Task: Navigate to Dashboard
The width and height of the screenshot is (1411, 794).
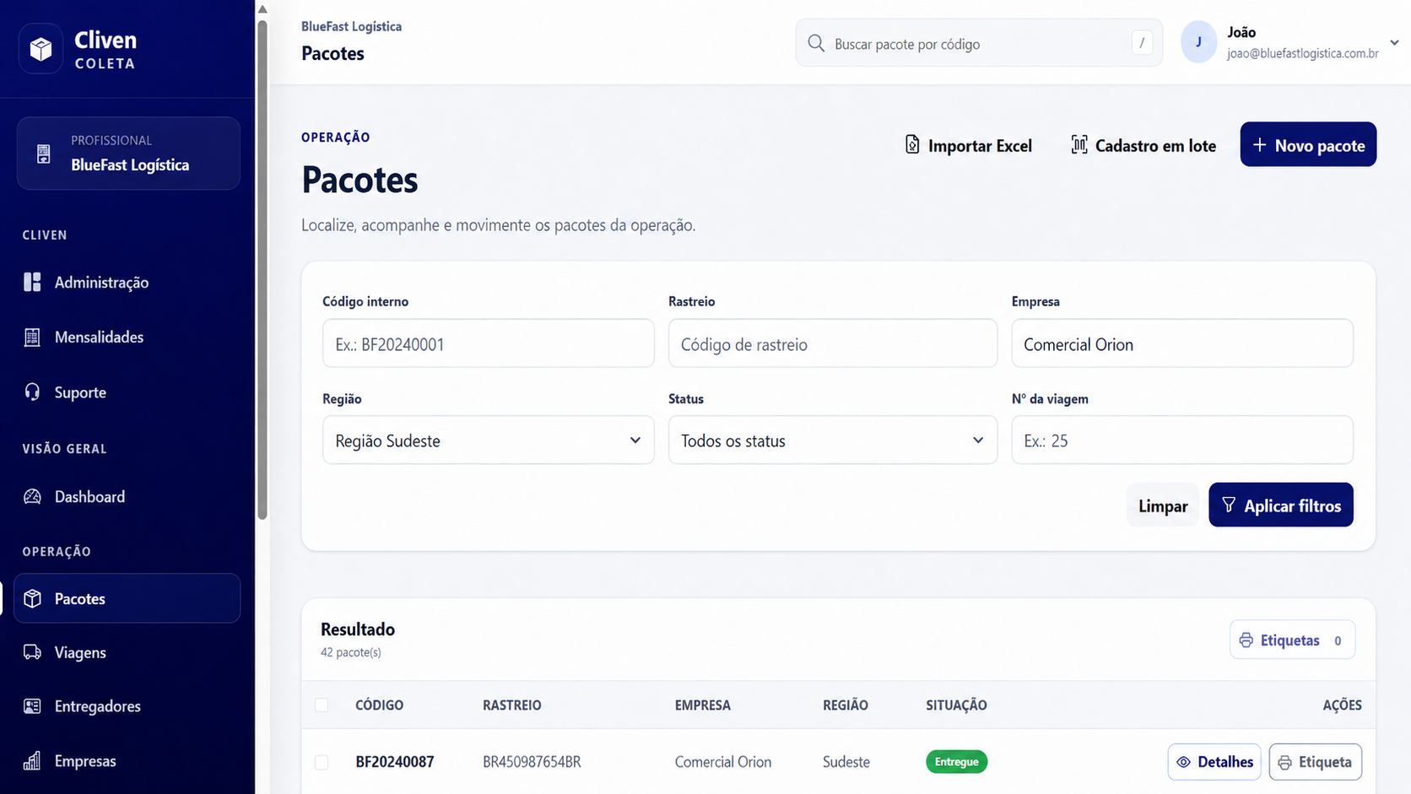Action: (127, 496)
